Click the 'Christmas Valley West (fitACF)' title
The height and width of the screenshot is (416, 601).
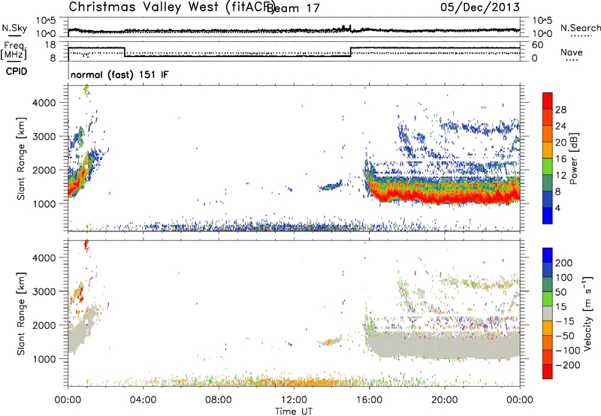pos(171,8)
